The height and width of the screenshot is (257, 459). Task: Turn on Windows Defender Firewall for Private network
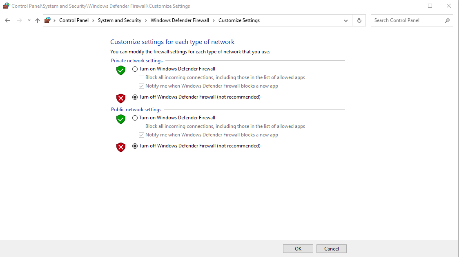click(135, 69)
